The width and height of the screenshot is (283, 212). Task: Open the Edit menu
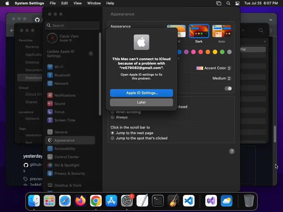tap(64, 3)
